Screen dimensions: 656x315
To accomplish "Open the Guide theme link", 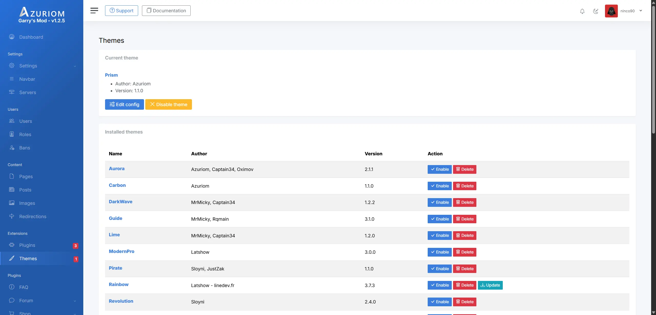I will click(x=115, y=218).
